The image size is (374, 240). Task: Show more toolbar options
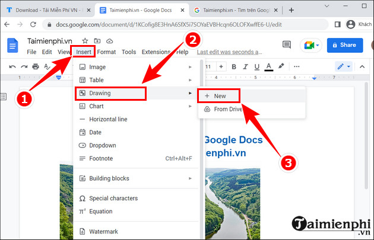pos(296,66)
